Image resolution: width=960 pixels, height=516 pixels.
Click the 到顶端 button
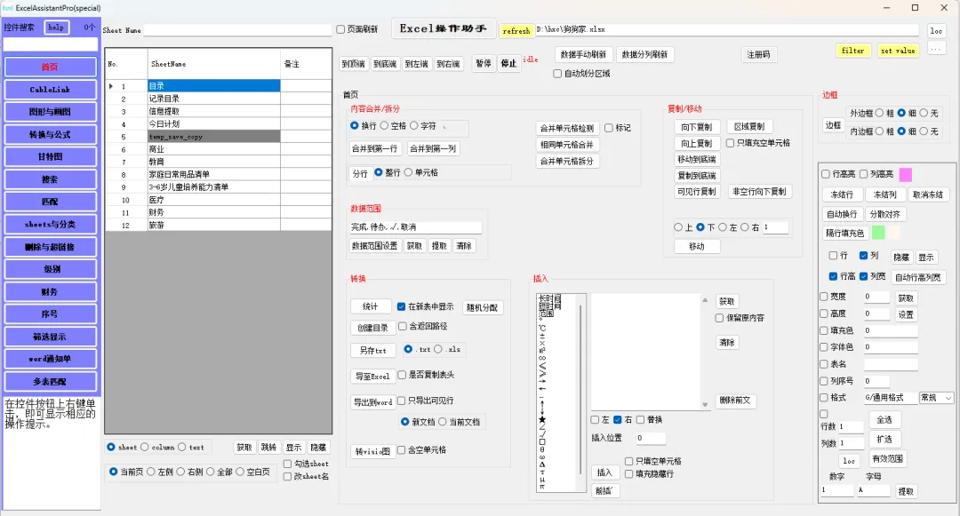coord(353,64)
